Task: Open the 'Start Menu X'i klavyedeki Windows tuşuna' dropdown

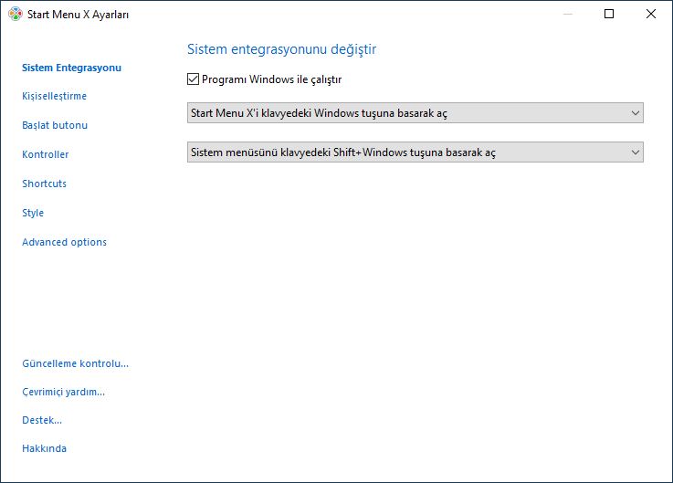Action: [x=415, y=113]
